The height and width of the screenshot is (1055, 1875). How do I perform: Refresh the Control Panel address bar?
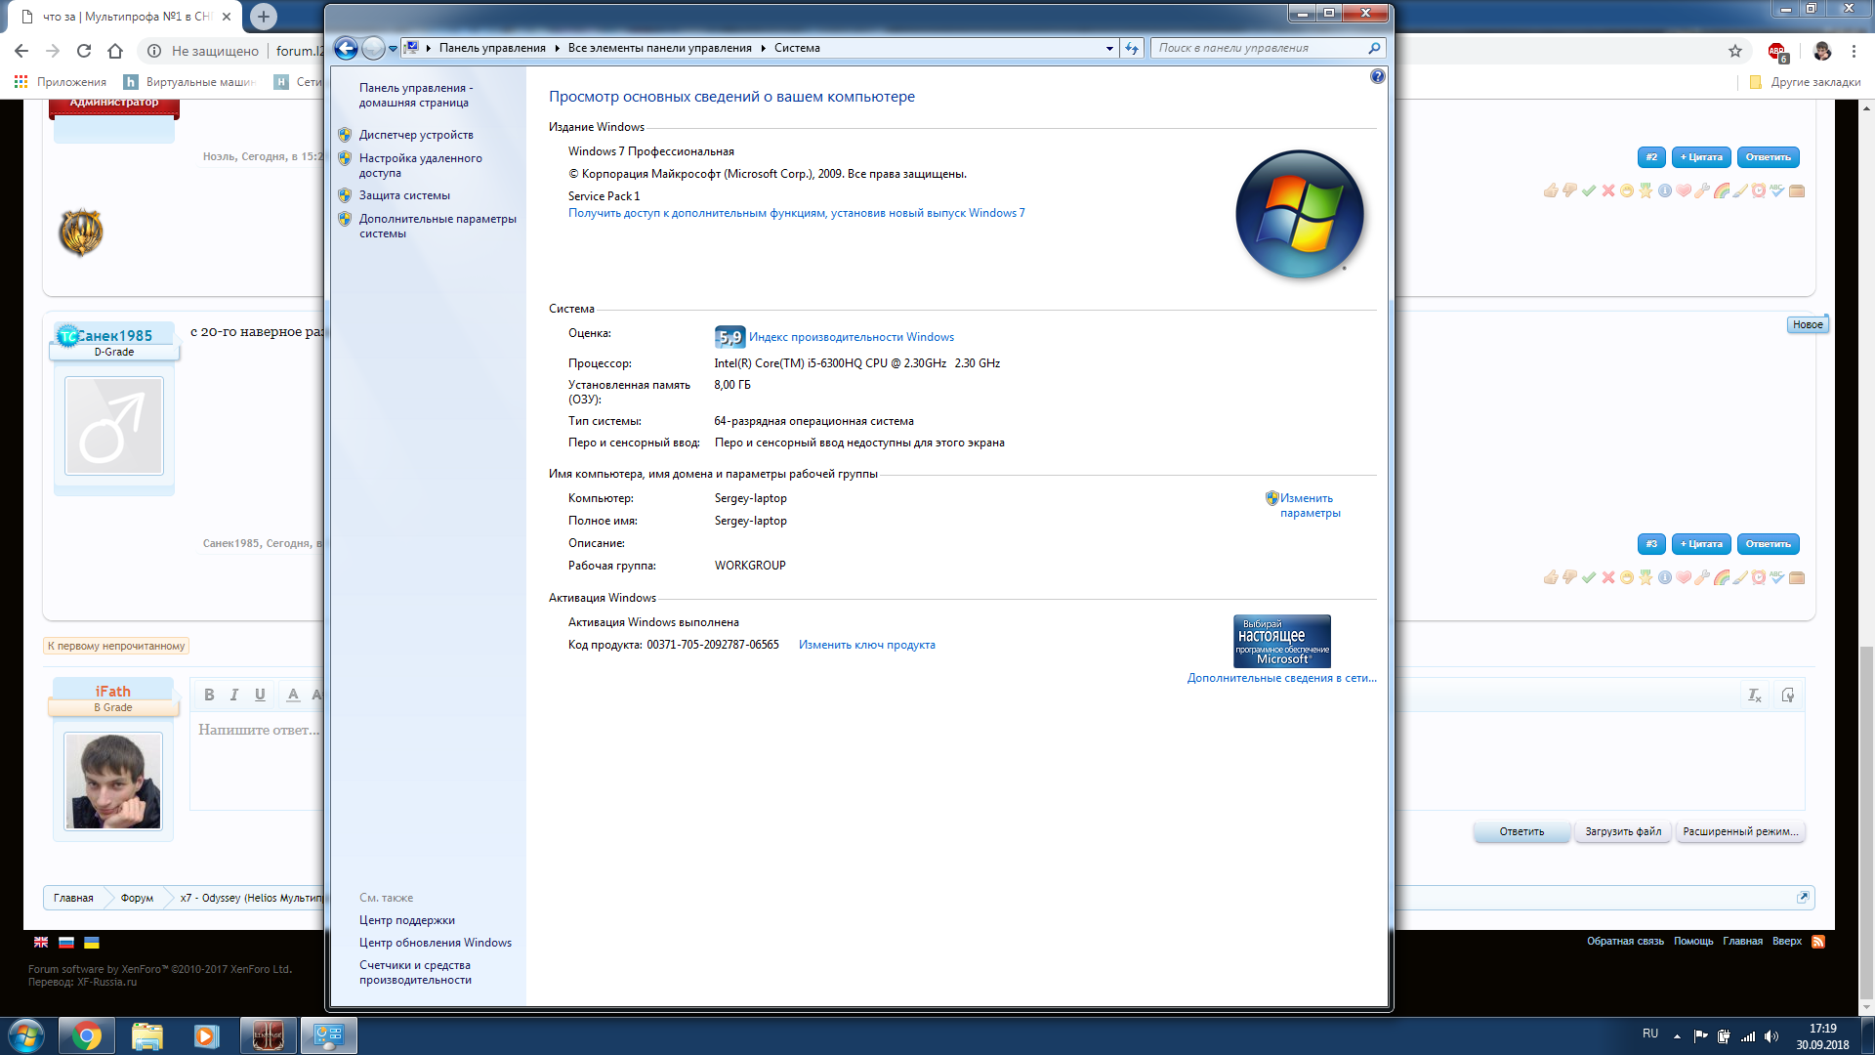click(1132, 48)
